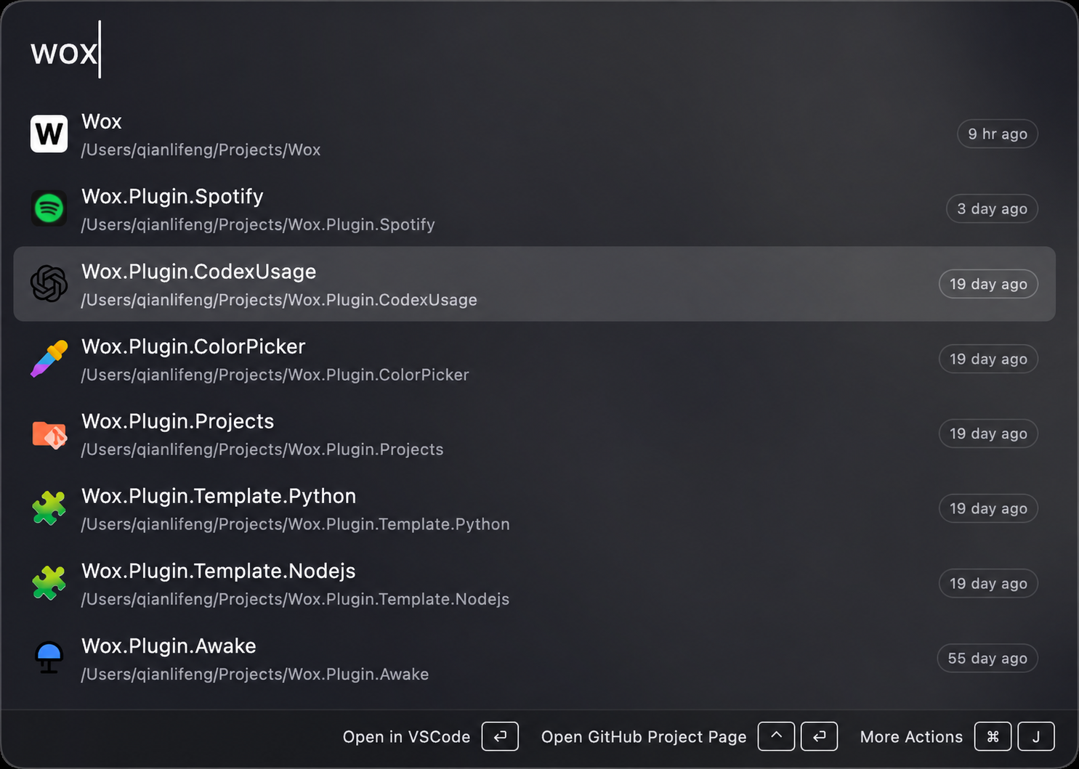The height and width of the screenshot is (769, 1079).
Task: Click the Control caret key icon
Action: point(776,736)
